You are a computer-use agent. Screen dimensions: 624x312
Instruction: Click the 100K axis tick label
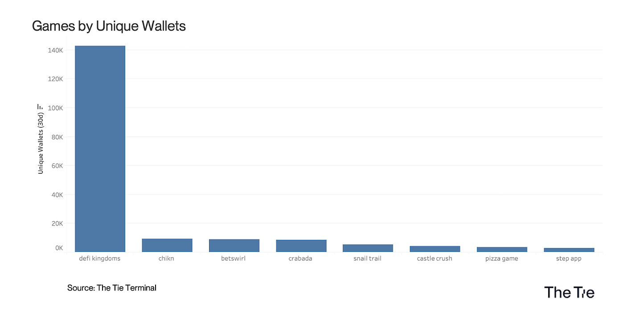(55, 108)
